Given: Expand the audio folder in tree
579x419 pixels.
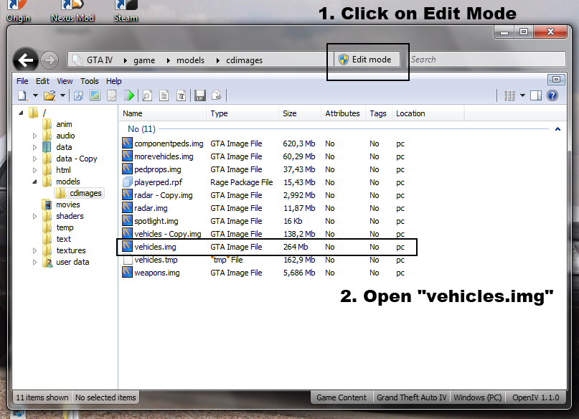Looking at the screenshot, I should point(34,136).
